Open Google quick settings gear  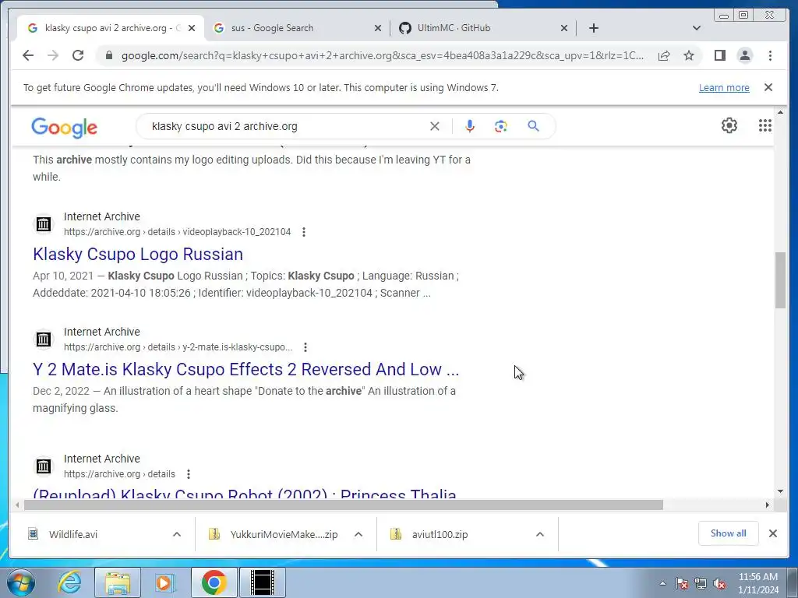(x=729, y=125)
